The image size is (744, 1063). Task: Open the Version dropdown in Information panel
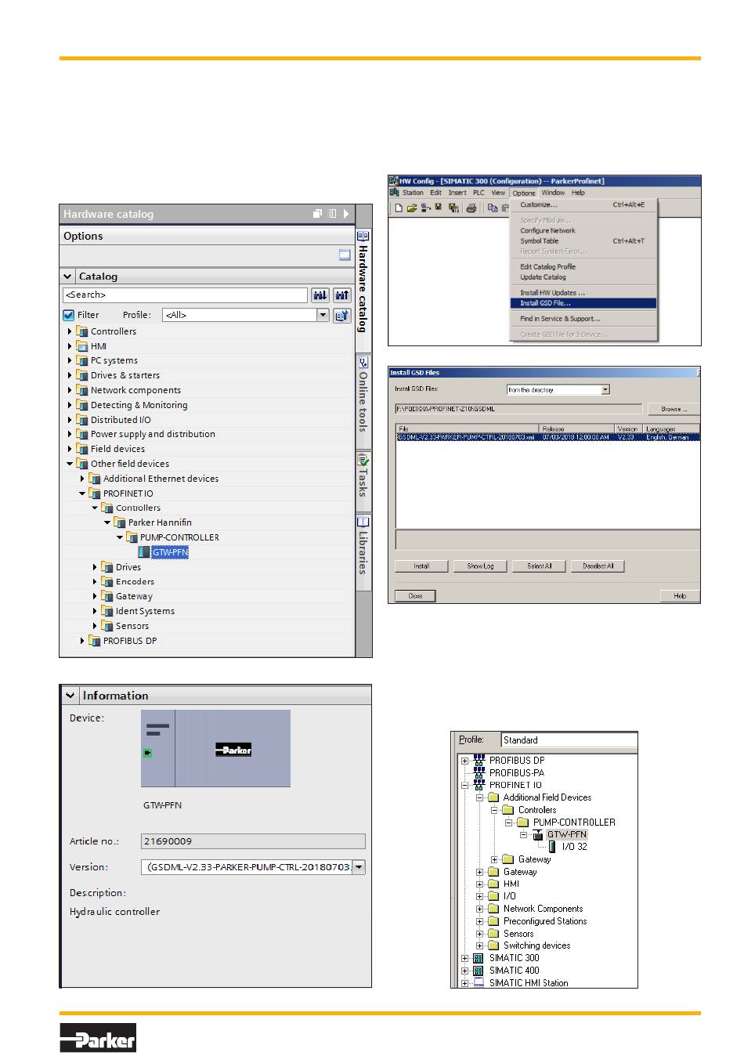(359, 867)
